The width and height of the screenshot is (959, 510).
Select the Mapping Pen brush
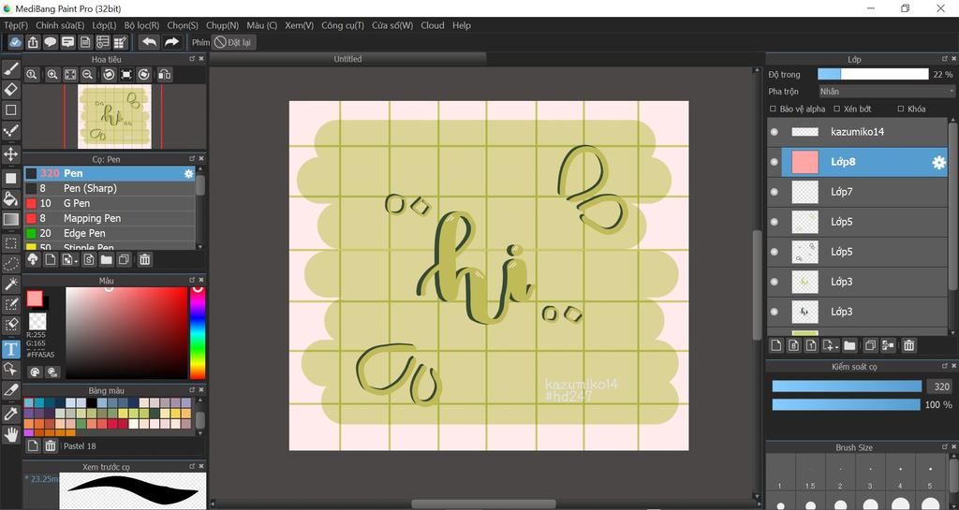[x=110, y=218]
